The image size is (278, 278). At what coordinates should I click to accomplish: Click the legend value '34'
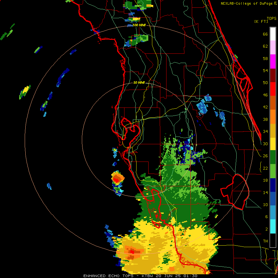coord(265,131)
